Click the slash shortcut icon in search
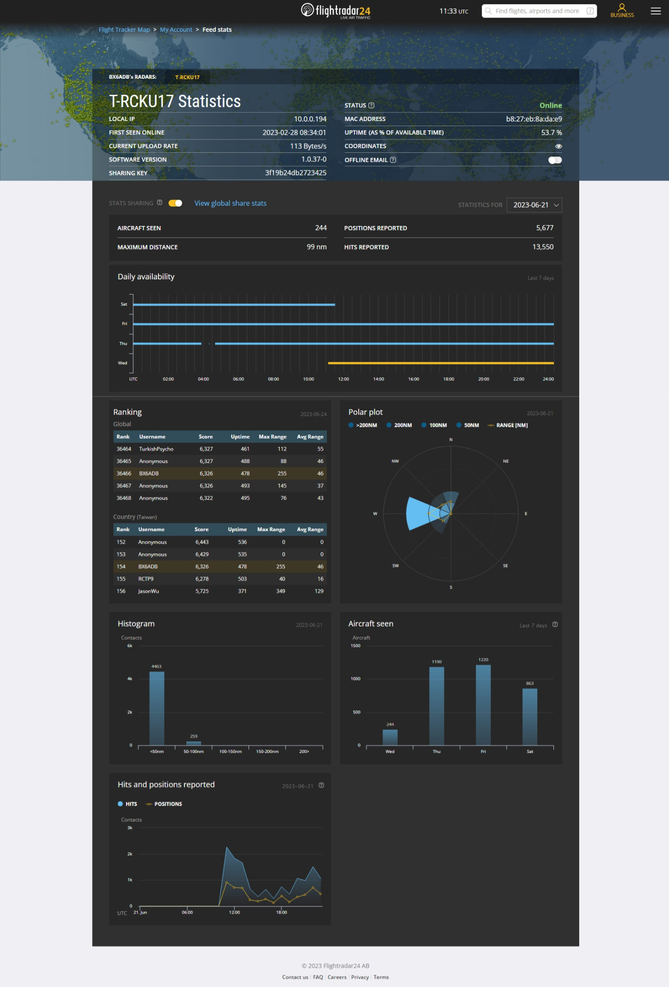This screenshot has height=987, width=669. 590,11
